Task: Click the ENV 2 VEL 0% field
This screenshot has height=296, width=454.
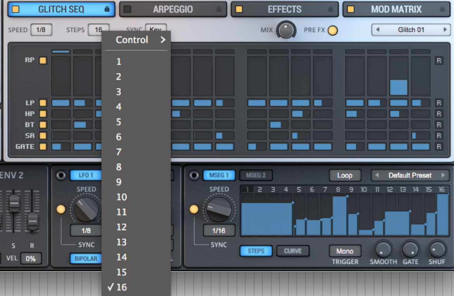Action: coord(31,258)
